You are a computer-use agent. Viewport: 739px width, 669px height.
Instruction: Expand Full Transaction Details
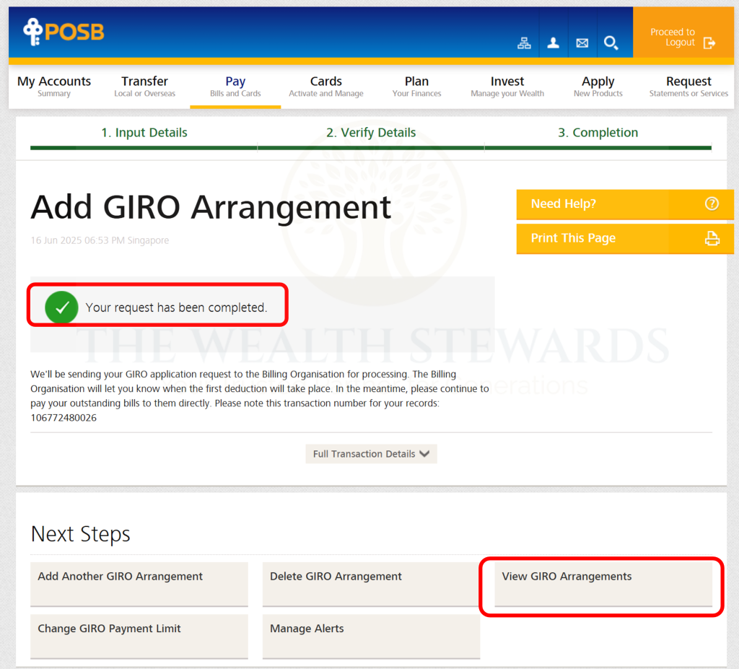[371, 454]
